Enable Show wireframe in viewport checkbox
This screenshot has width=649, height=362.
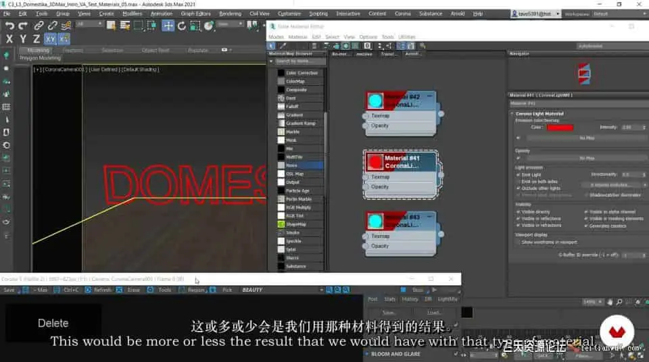click(518, 242)
